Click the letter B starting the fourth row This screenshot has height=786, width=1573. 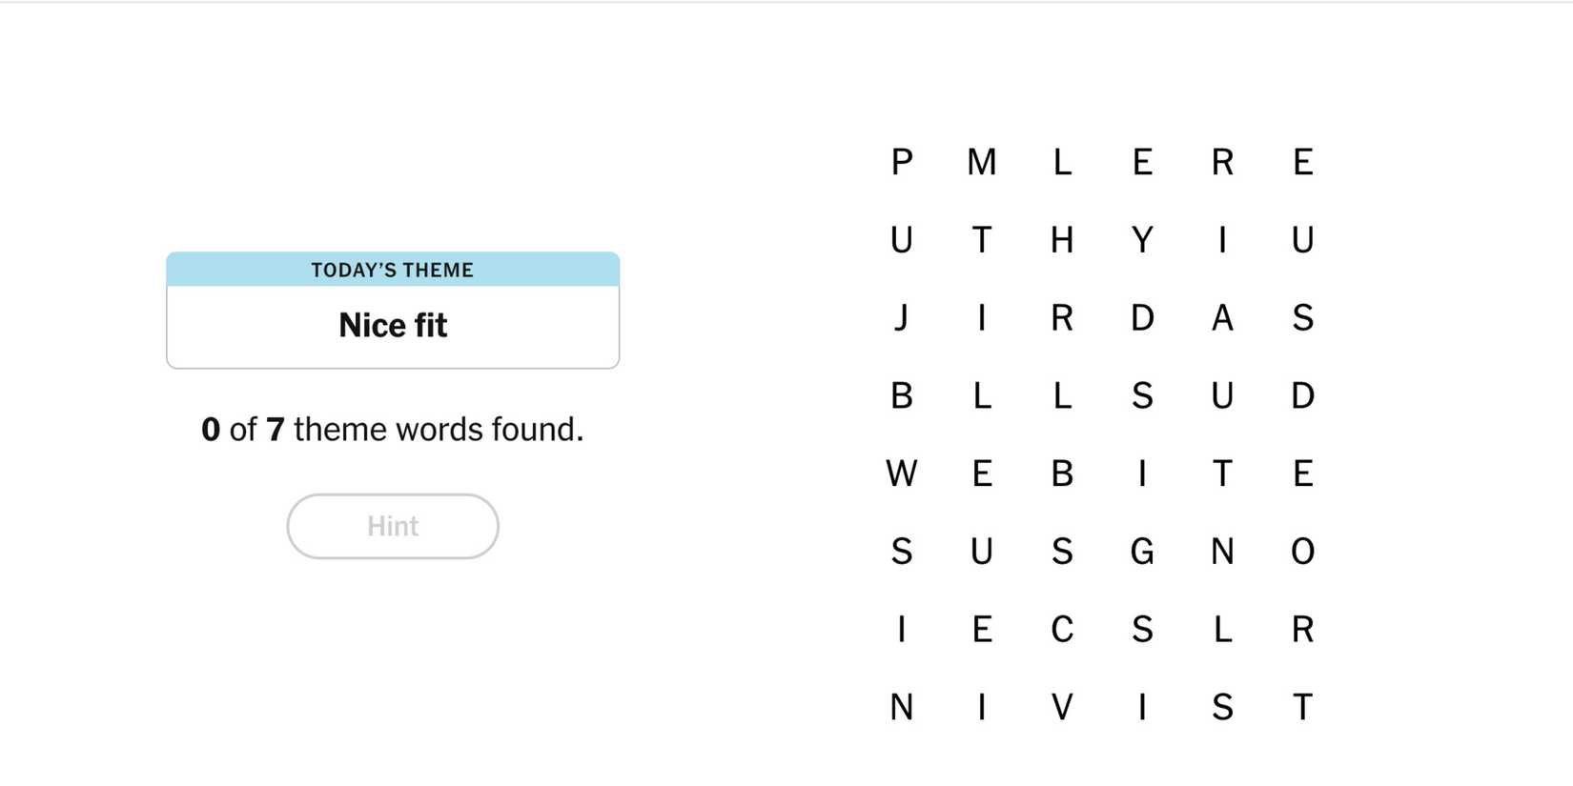[900, 395]
